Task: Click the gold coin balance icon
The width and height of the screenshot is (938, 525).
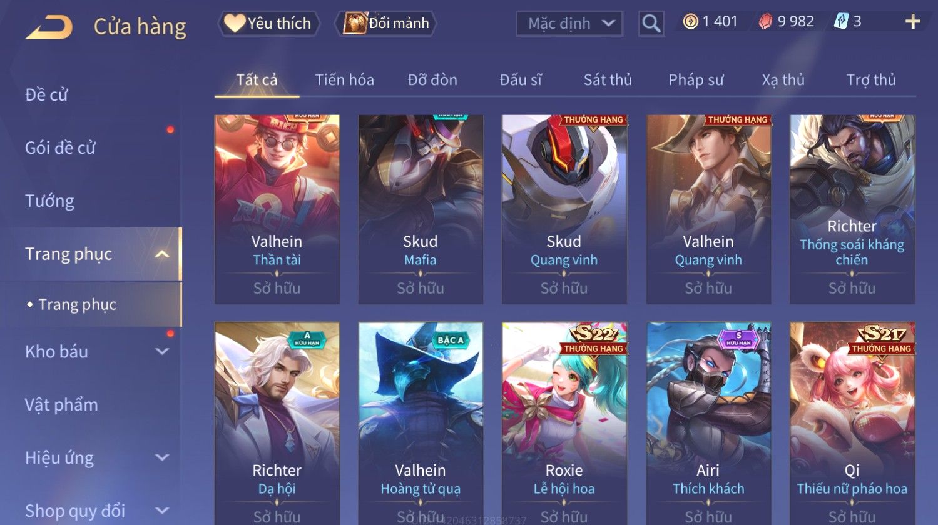Action: pyautogui.click(x=690, y=22)
